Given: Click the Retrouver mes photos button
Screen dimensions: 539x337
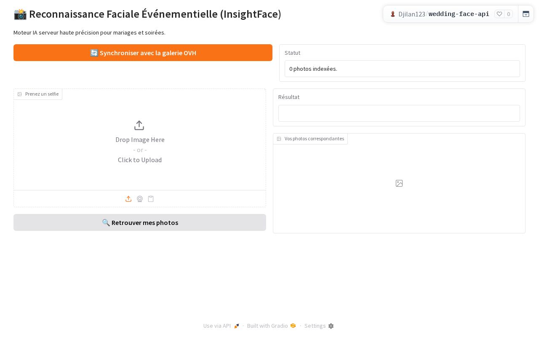Looking at the screenshot, I should (x=140, y=222).
